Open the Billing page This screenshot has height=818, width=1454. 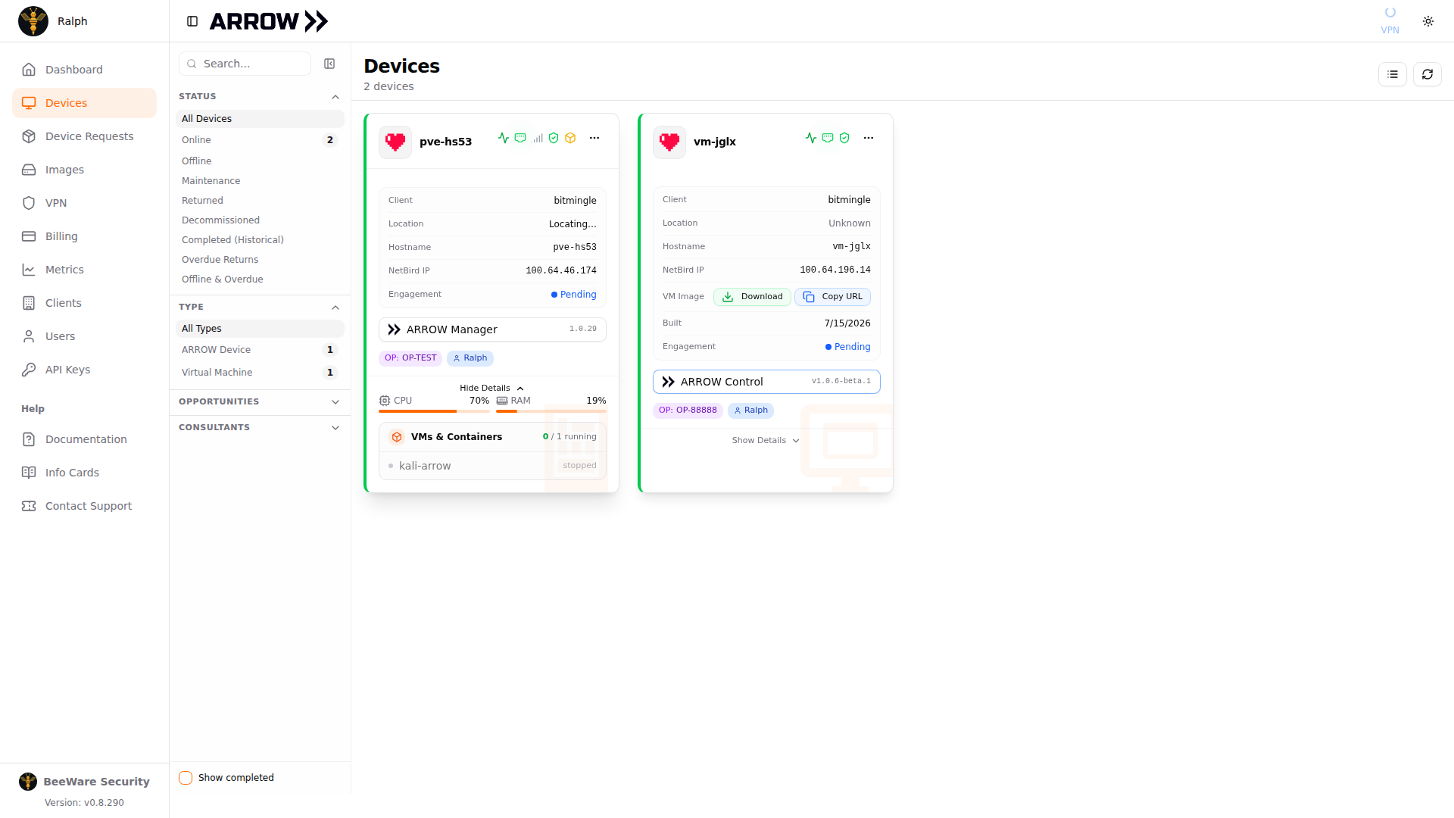pyautogui.click(x=84, y=236)
